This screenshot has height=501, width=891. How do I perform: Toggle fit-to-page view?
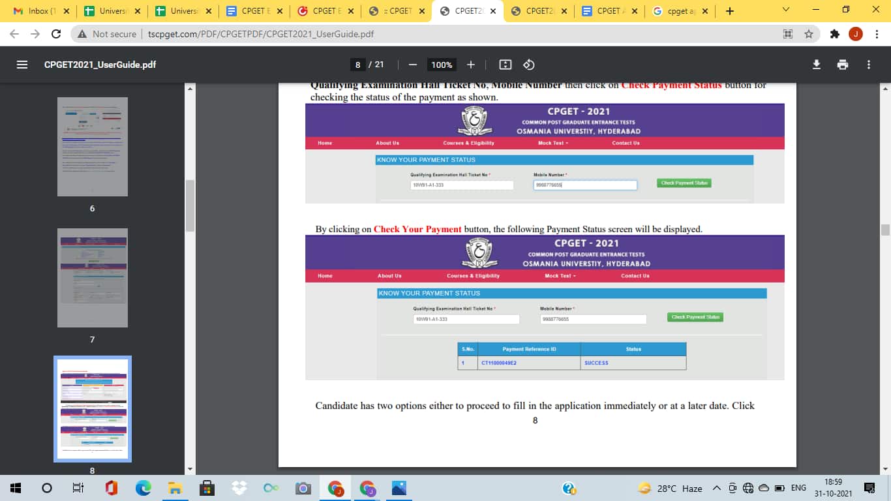click(x=504, y=65)
